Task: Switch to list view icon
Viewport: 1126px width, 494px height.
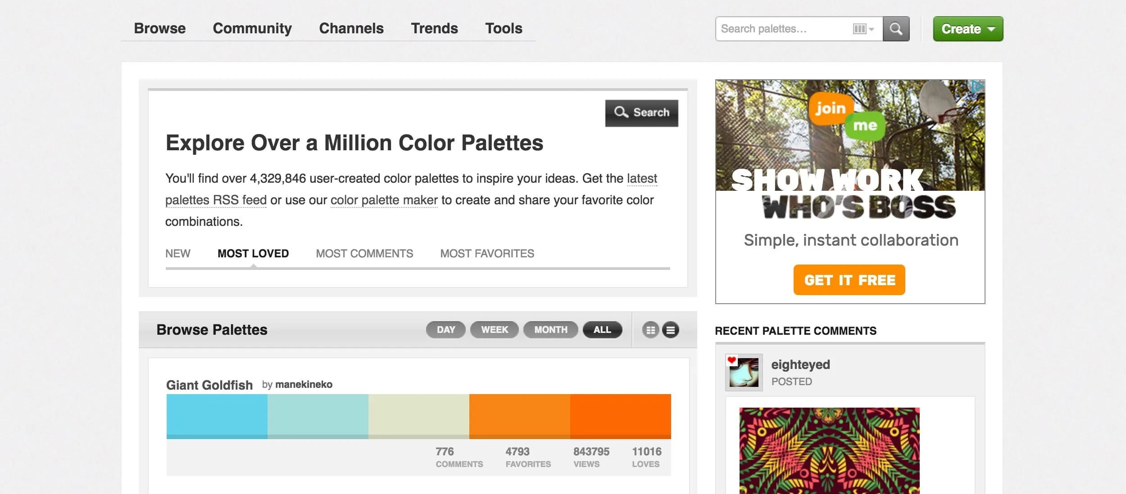Action: (x=670, y=330)
